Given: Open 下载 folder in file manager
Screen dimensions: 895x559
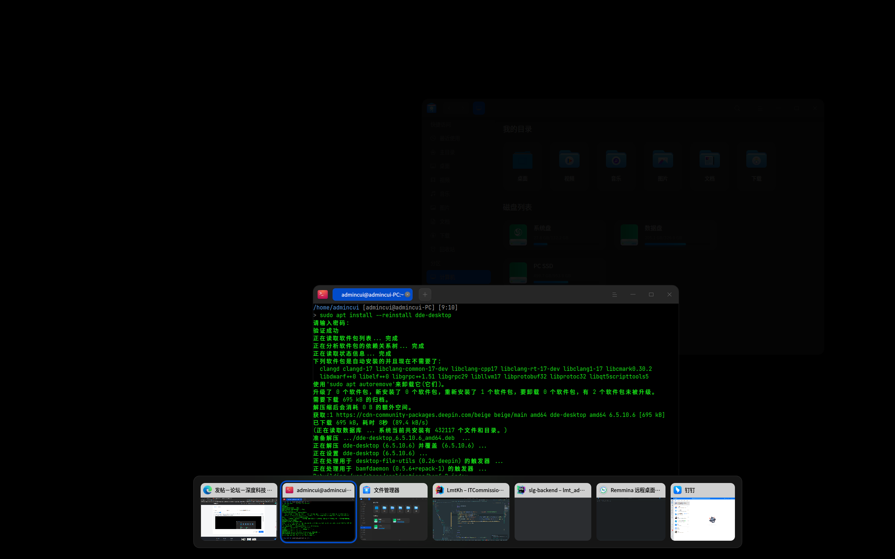Looking at the screenshot, I should [x=756, y=166].
